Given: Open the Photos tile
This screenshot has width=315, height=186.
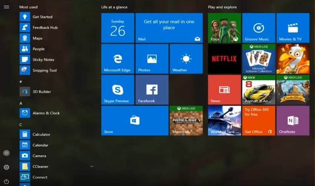Looking at the screenshot, I should (x=152, y=59).
